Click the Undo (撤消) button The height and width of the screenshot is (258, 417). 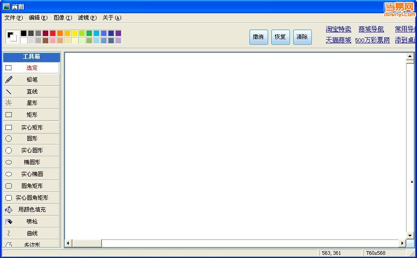tap(259, 37)
